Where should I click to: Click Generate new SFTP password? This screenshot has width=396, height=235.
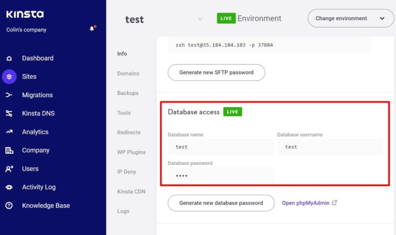click(216, 72)
